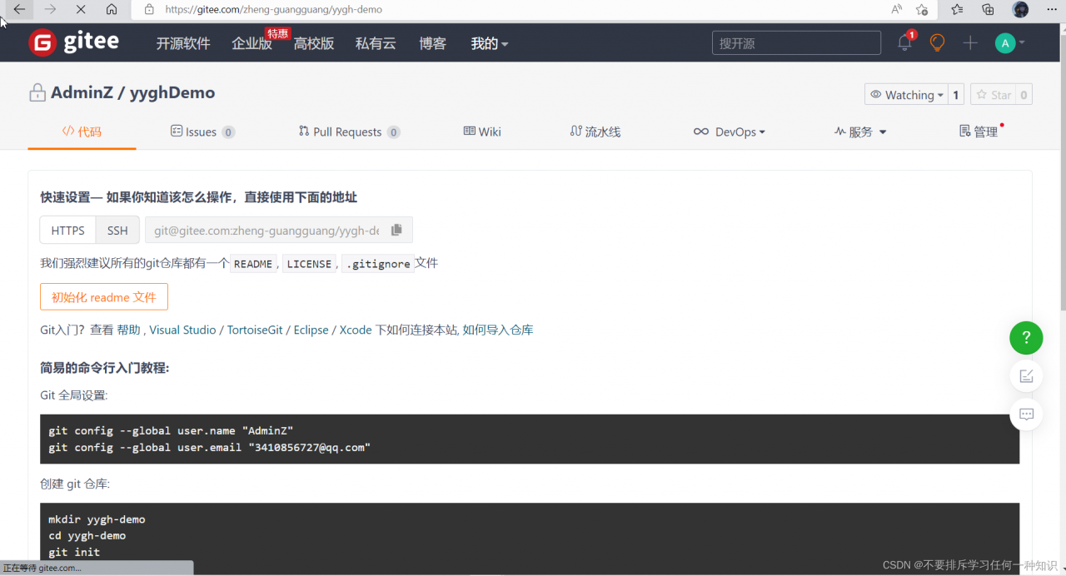Switch to the 代码 tab
Viewport: 1066px width, 576px height.
pos(82,132)
